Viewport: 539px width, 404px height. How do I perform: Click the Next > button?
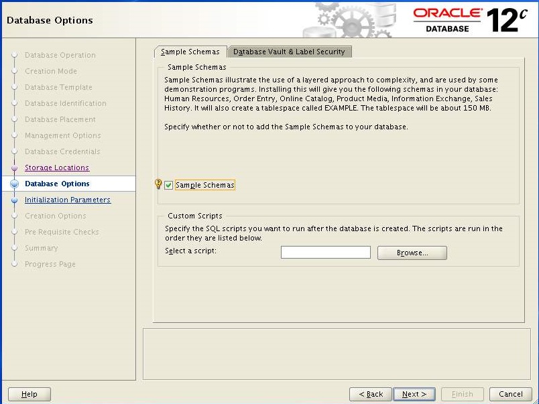pyautogui.click(x=414, y=394)
